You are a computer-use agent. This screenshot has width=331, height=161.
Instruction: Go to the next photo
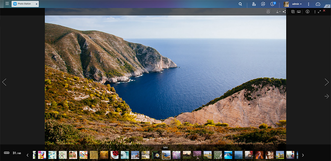click(327, 82)
